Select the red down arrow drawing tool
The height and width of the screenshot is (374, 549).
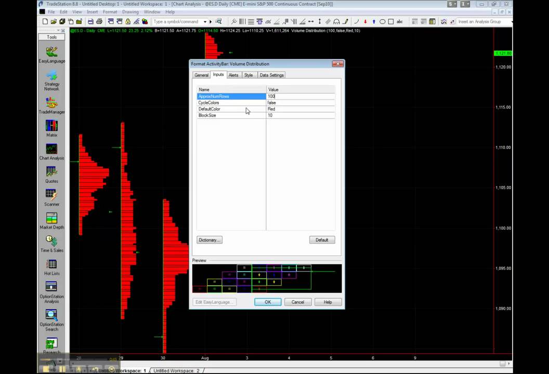click(x=365, y=22)
